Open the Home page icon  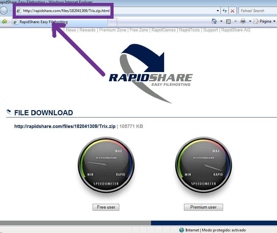click(214, 21)
